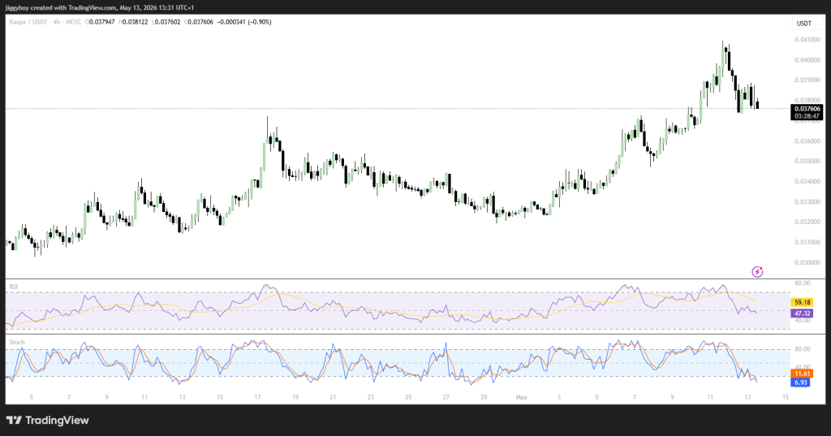Click the 25 date on time axis
Screen dimensions: 831x436
click(408, 397)
